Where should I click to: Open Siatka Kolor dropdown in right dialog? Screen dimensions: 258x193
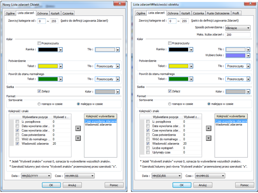click(249, 92)
